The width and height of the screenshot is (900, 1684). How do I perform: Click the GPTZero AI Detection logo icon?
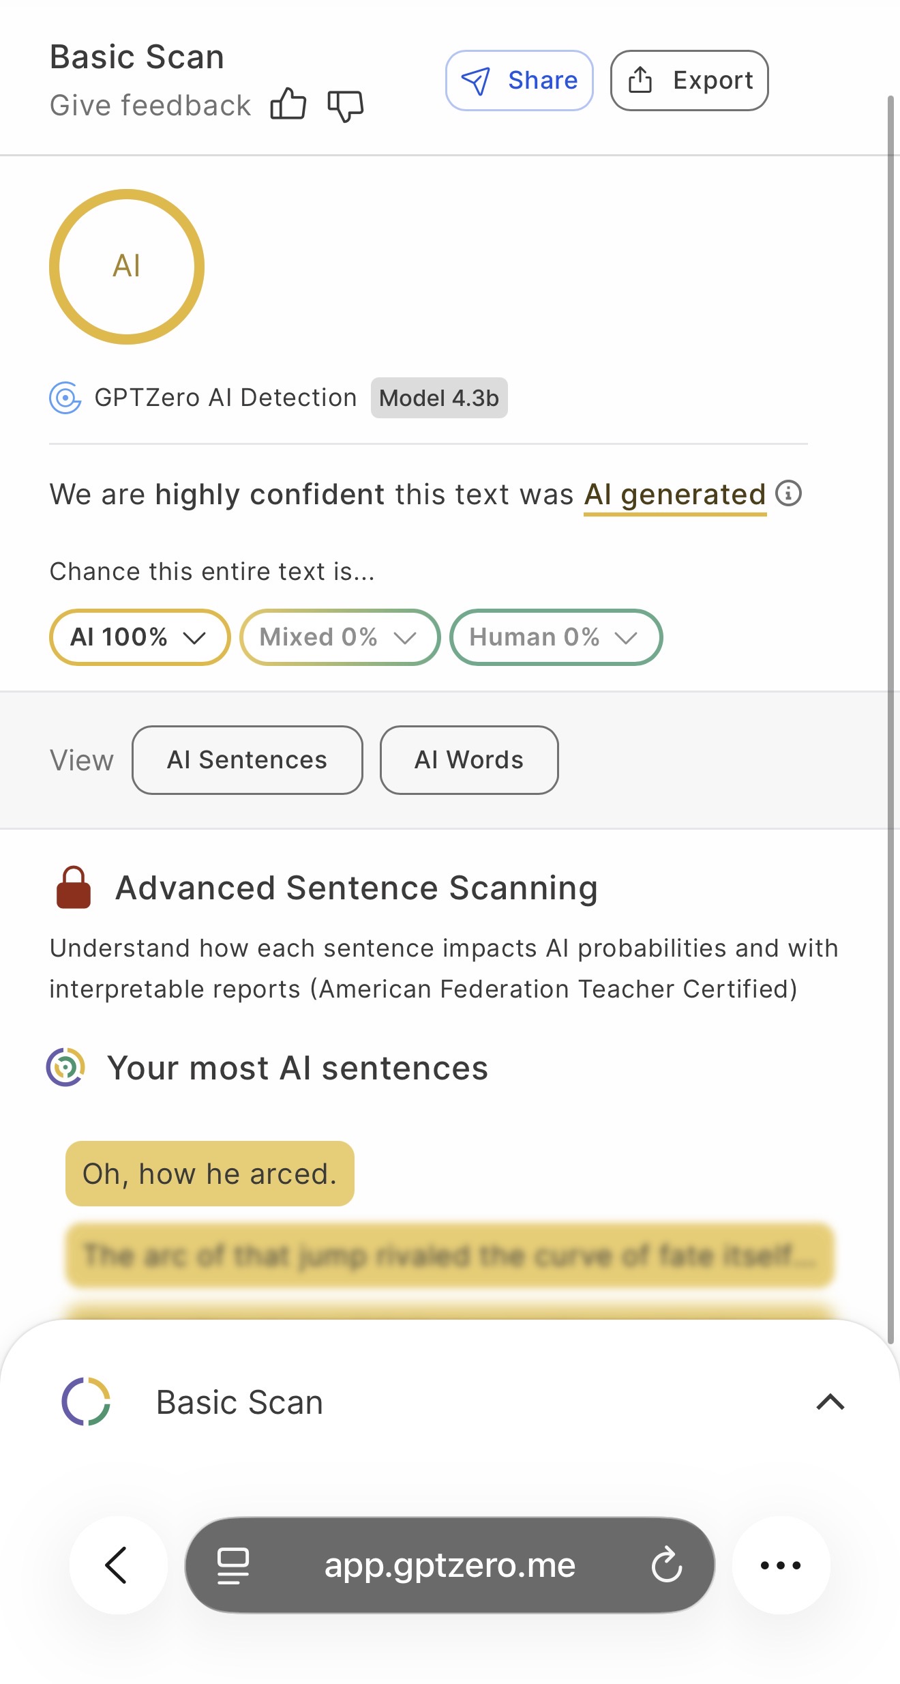coord(65,397)
